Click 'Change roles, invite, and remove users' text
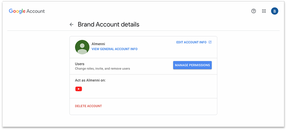 pyautogui.click(x=103, y=69)
